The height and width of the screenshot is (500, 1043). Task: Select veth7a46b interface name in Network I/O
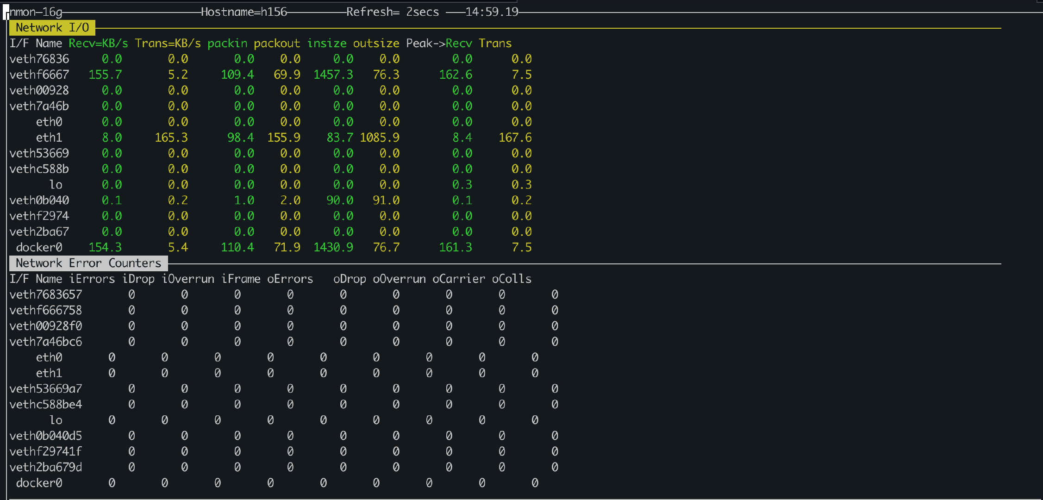pos(39,106)
